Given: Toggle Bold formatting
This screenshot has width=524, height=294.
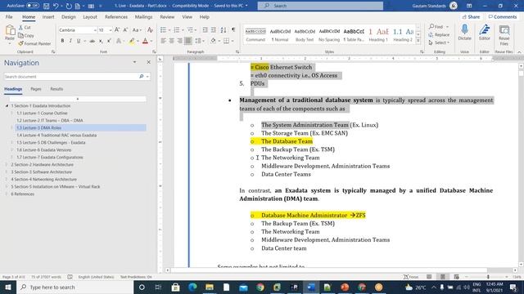Looking at the screenshot, I should [62, 41].
